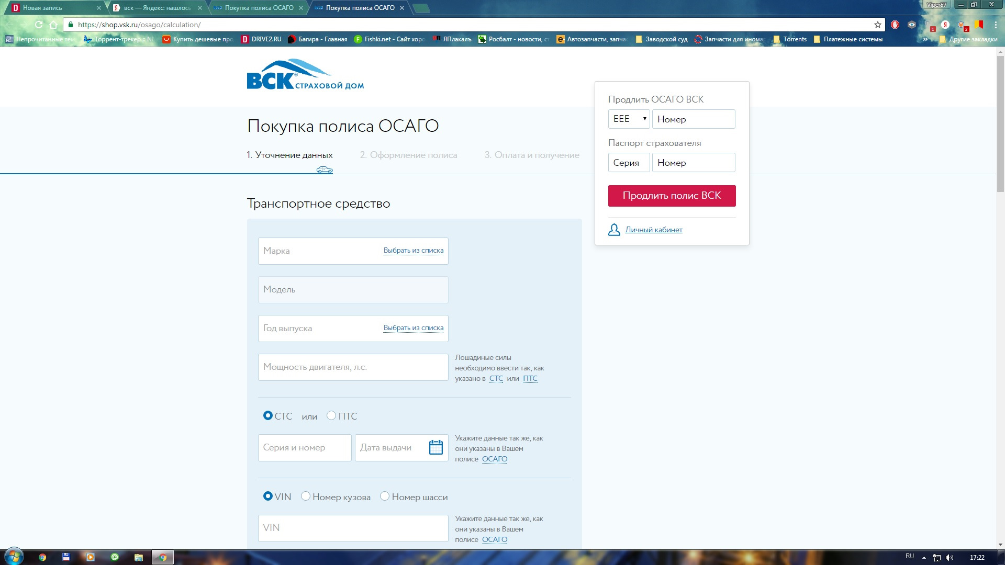
Task: Select the Номер кузова radio option
Action: pos(306,496)
